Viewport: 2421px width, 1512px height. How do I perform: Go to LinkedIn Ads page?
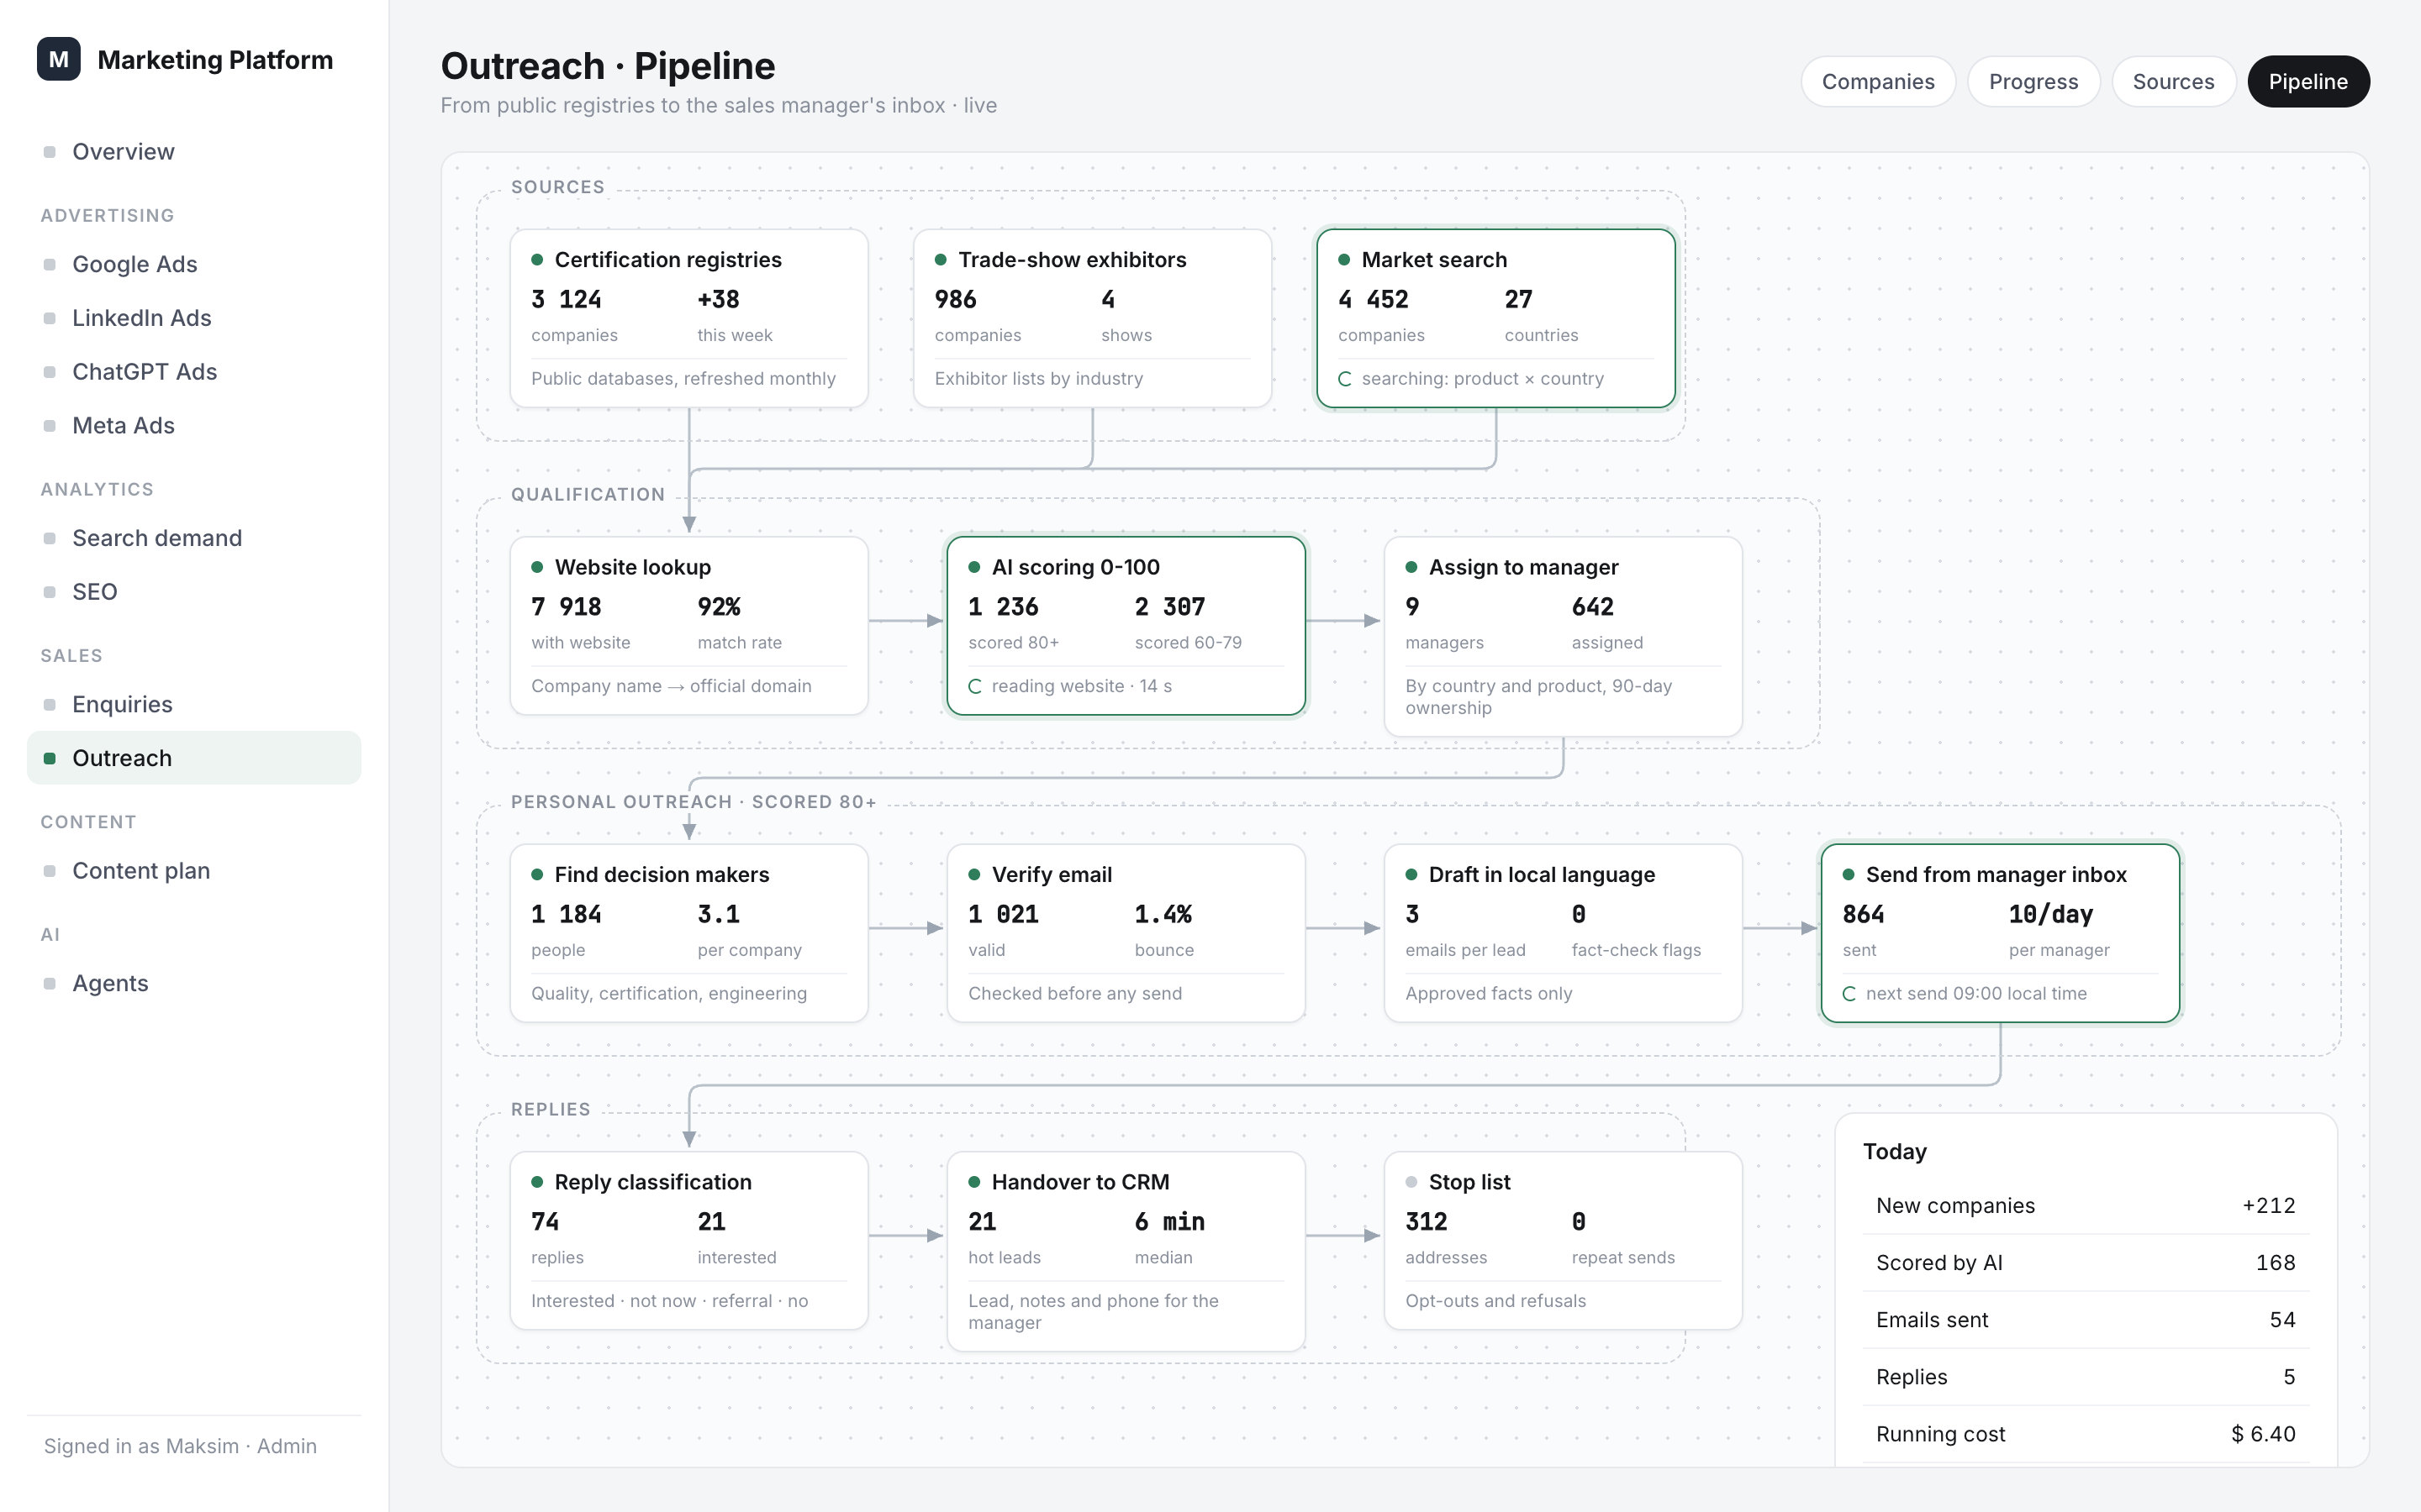tap(193, 318)
